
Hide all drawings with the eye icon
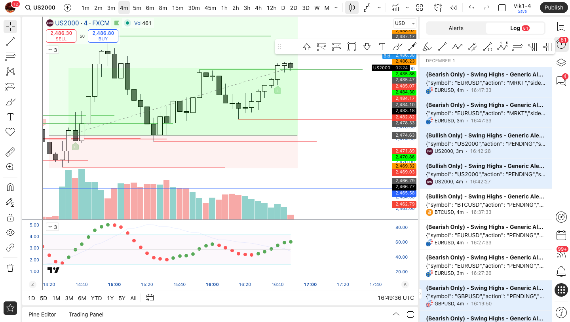(10, 232)
